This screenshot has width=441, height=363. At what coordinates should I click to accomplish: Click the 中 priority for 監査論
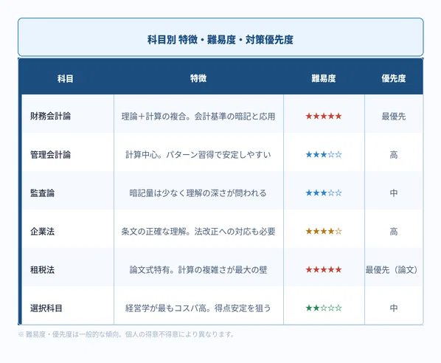394,193
